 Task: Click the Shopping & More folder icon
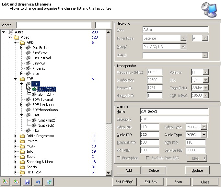tap(22, 162)
